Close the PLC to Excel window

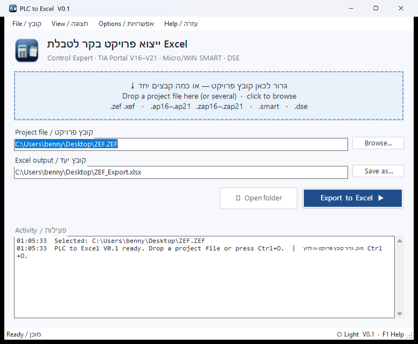pos(401,8)
